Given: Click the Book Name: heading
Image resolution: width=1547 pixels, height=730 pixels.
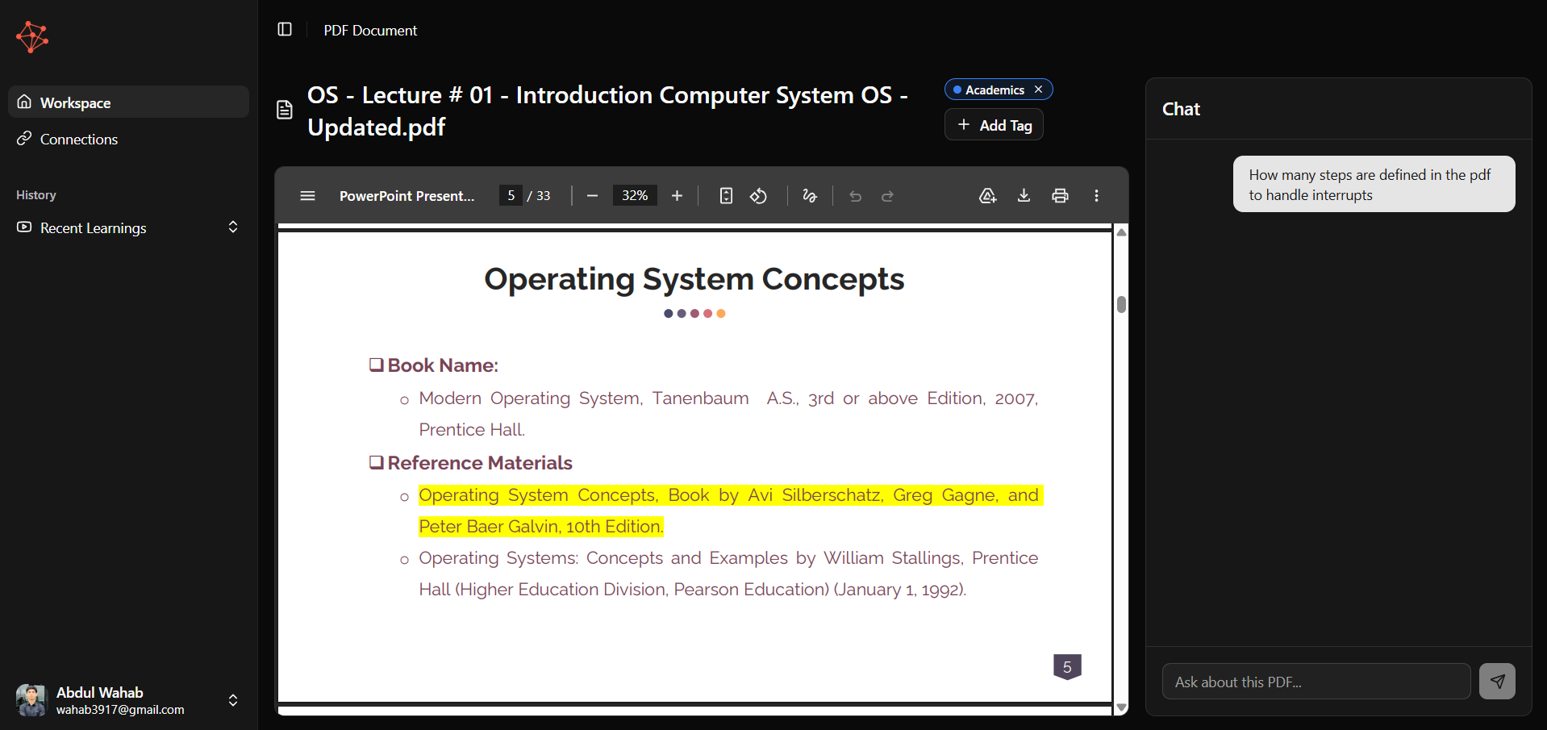Looking at the screenshot, I should [x=443, y=365].
